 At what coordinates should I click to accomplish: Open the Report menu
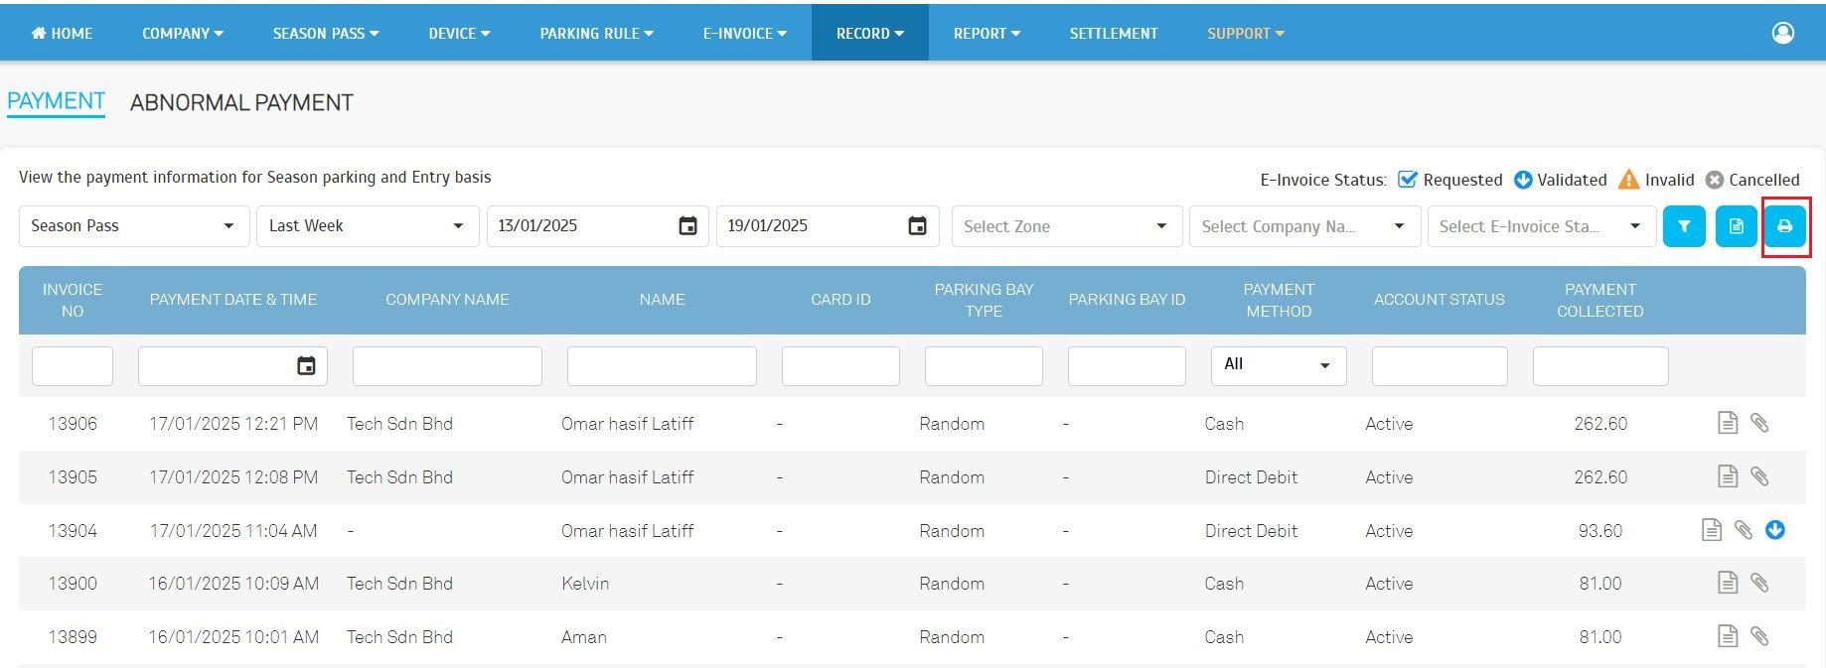[987, 34]
